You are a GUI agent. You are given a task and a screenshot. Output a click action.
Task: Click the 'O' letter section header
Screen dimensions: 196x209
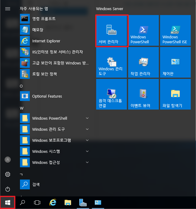tap(21, 86)
